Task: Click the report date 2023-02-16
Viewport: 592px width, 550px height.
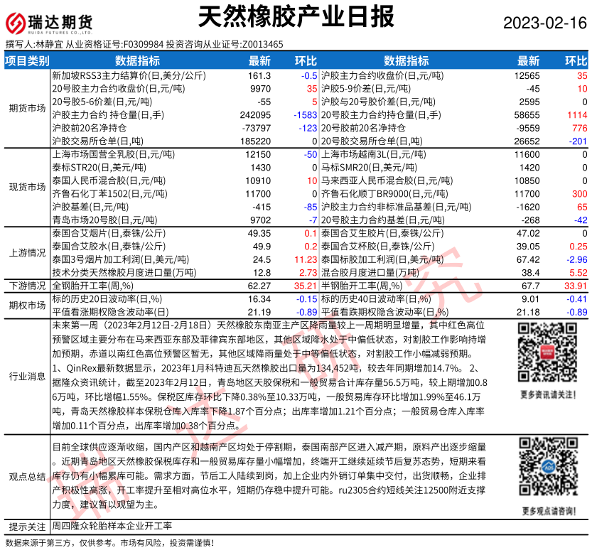Action: [x=545, y=23]
